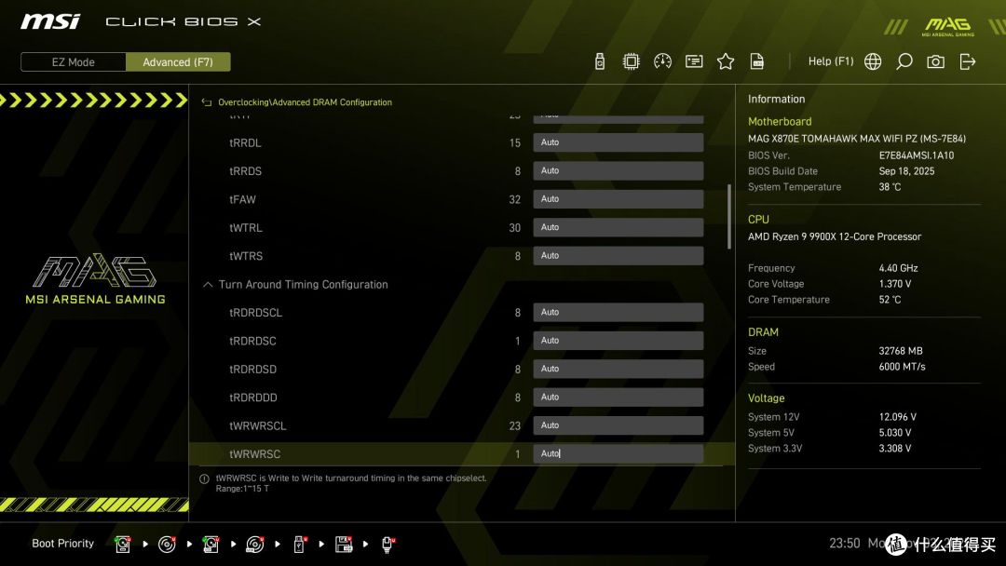Viewport: 1006px width, 566px height.
Task: Click the settings list vertical scrollbar
Action: [x=728, y=217]
